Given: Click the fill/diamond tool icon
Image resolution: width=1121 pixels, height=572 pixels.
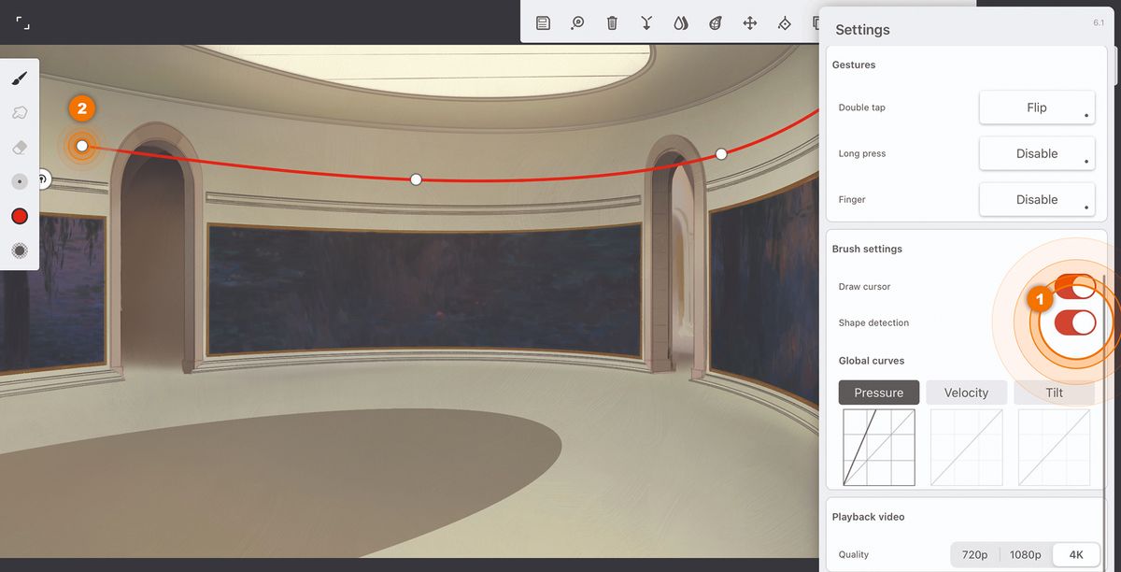Looking at the screenshot, I should click(784, 22).
